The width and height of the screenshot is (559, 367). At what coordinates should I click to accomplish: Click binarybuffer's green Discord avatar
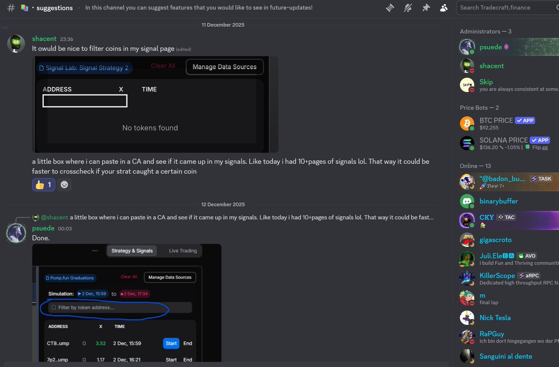(467, 201)
